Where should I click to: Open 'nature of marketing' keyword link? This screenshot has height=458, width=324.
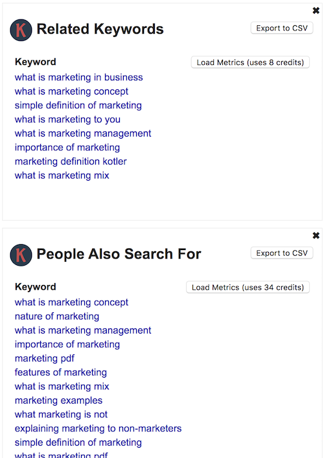coord(57,316)
